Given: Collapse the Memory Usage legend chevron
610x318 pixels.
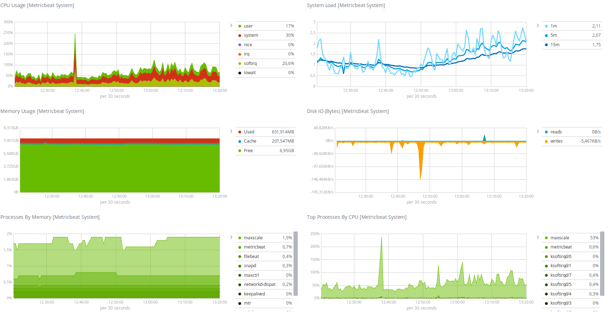Looking at the screenshot, I should [231, 131].
